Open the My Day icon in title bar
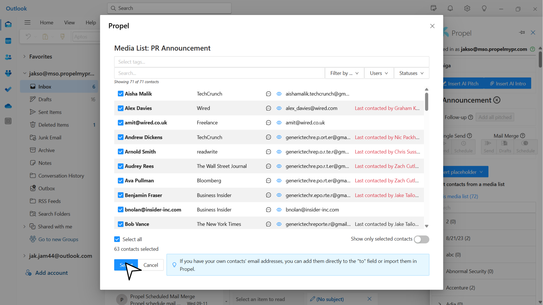543x305 pixels. tap(434, 8)
